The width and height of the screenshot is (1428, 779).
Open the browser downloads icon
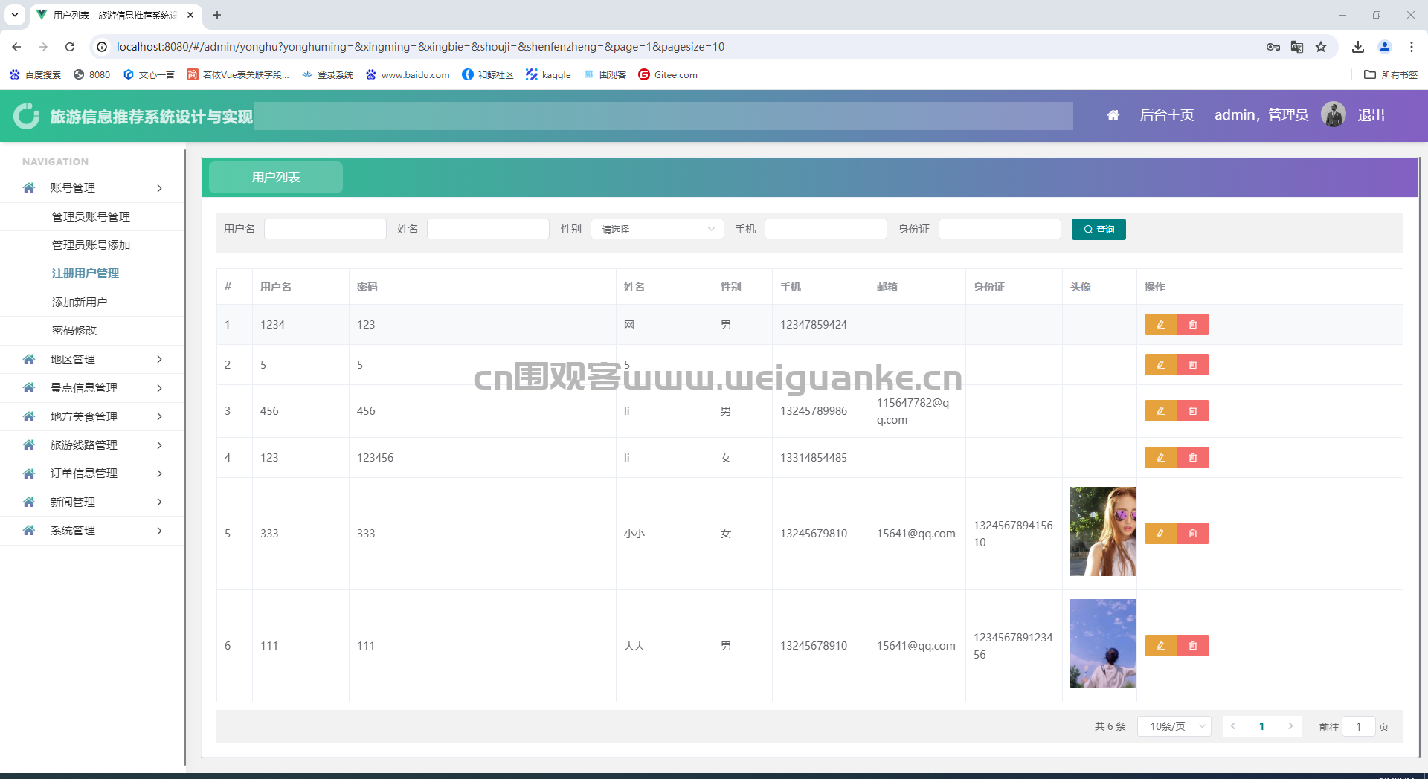(1358, 47)
